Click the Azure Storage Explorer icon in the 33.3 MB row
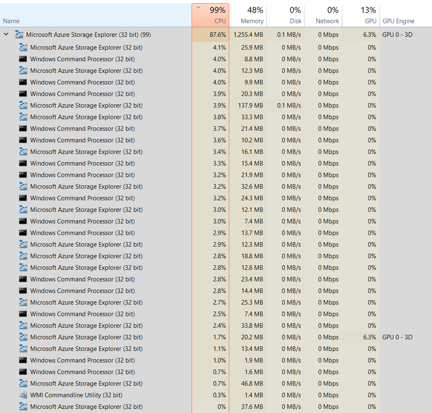 (x=23, y=117)
